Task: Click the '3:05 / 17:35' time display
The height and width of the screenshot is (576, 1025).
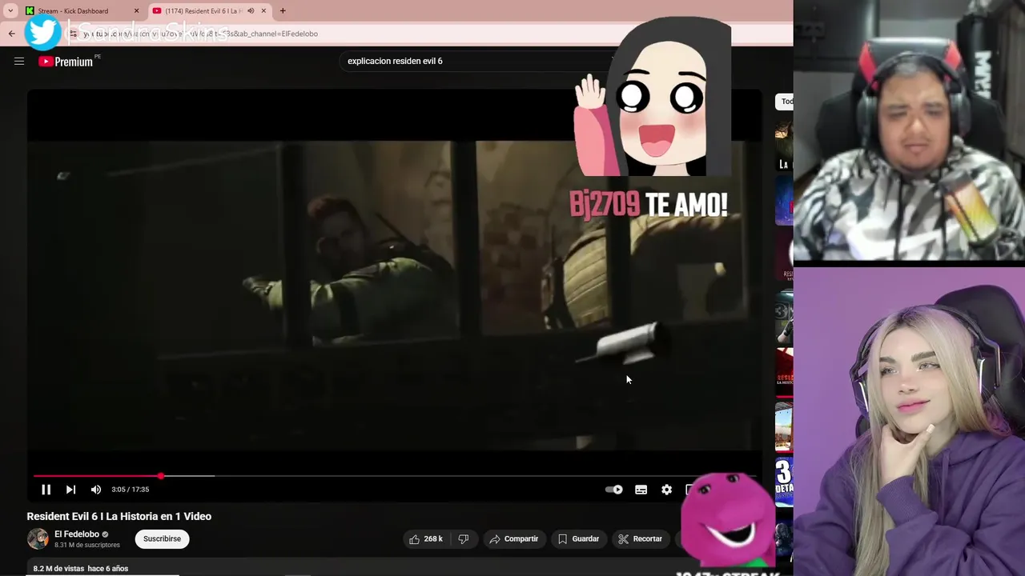Action: (x=131, y=490)
